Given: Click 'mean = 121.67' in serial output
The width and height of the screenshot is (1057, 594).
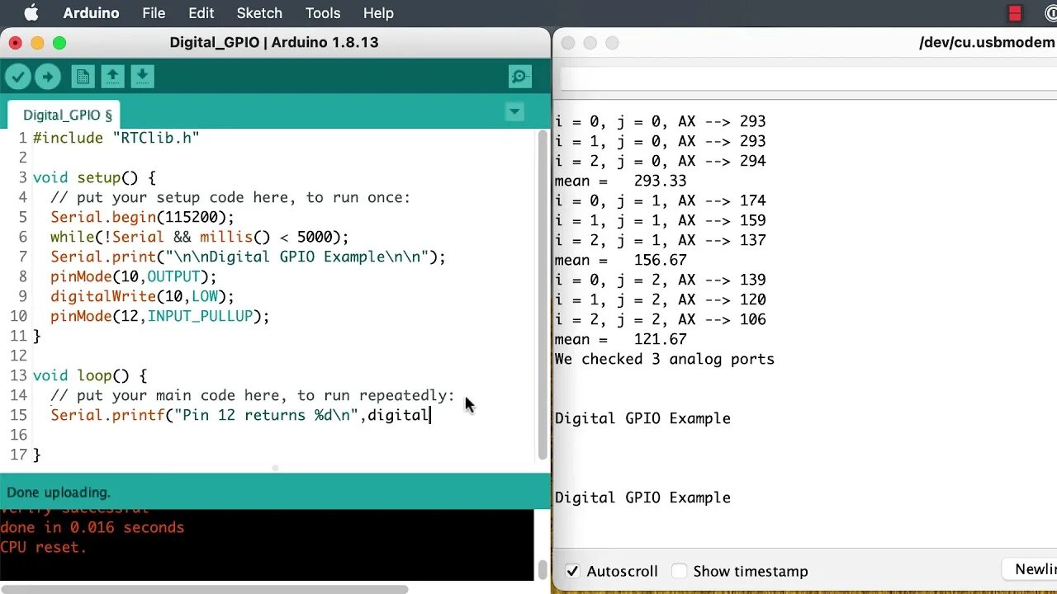Looking at the screenshot, I should pyautogui.click(x=620, y=339).
